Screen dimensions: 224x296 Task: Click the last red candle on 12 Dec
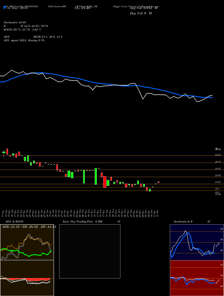pos(159,182)
